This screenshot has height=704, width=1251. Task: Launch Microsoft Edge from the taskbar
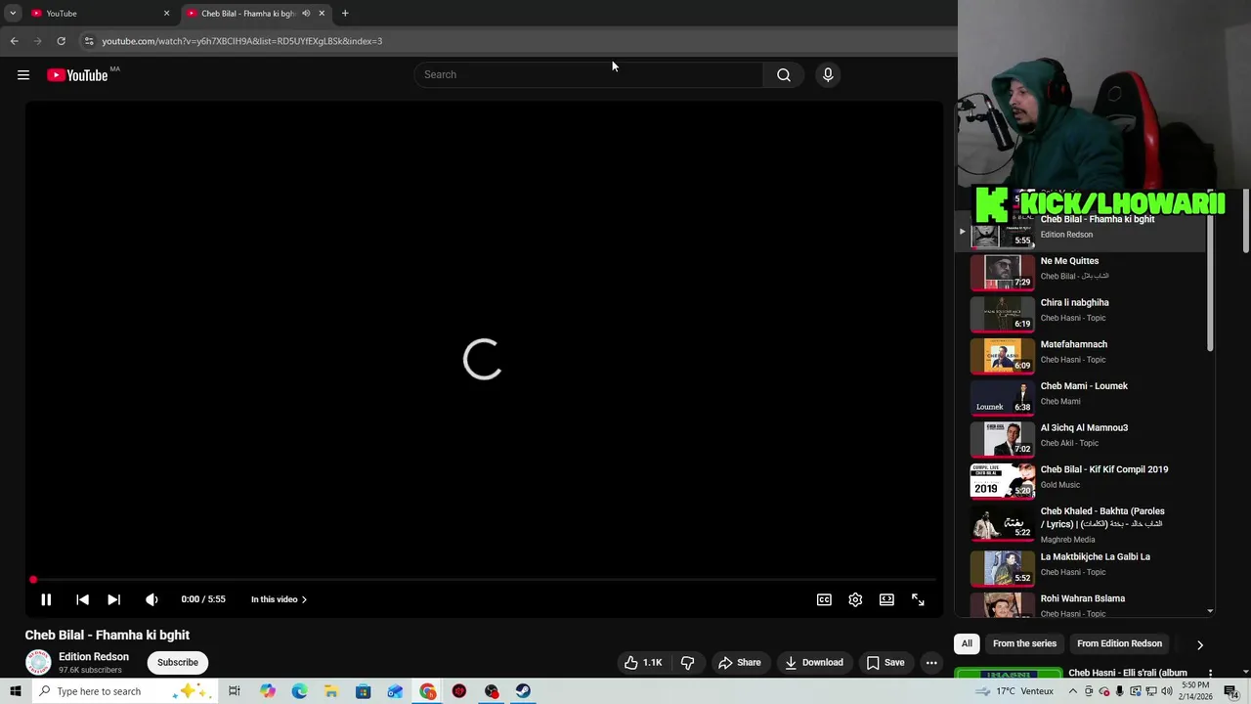(299, 691)
